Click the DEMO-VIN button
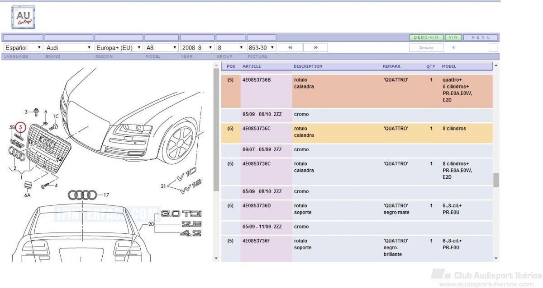This screenshot has width=543, height=288. pyautogui.click(x=426, y=37)
